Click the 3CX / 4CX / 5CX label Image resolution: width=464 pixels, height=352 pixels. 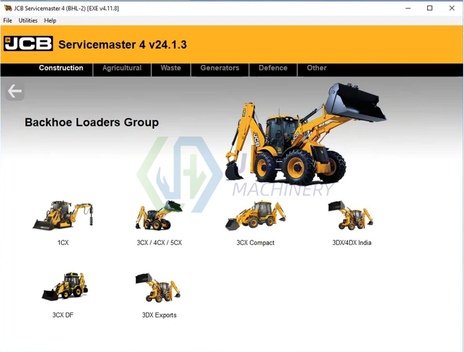[x=159, y=242]
